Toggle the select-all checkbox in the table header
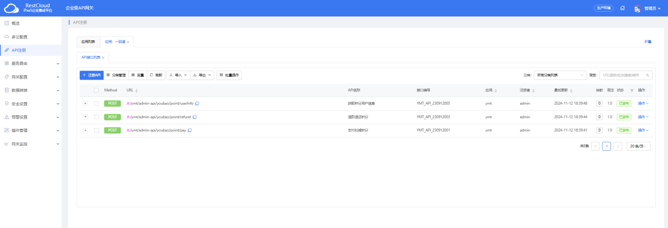The height and width of the screenshot is (228, 668). click(x=96, y=90)
